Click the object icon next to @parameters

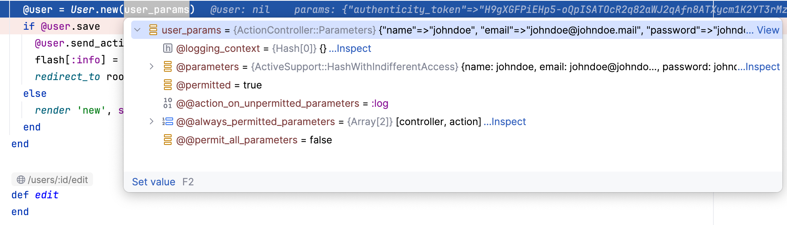[x=168, y=67]
